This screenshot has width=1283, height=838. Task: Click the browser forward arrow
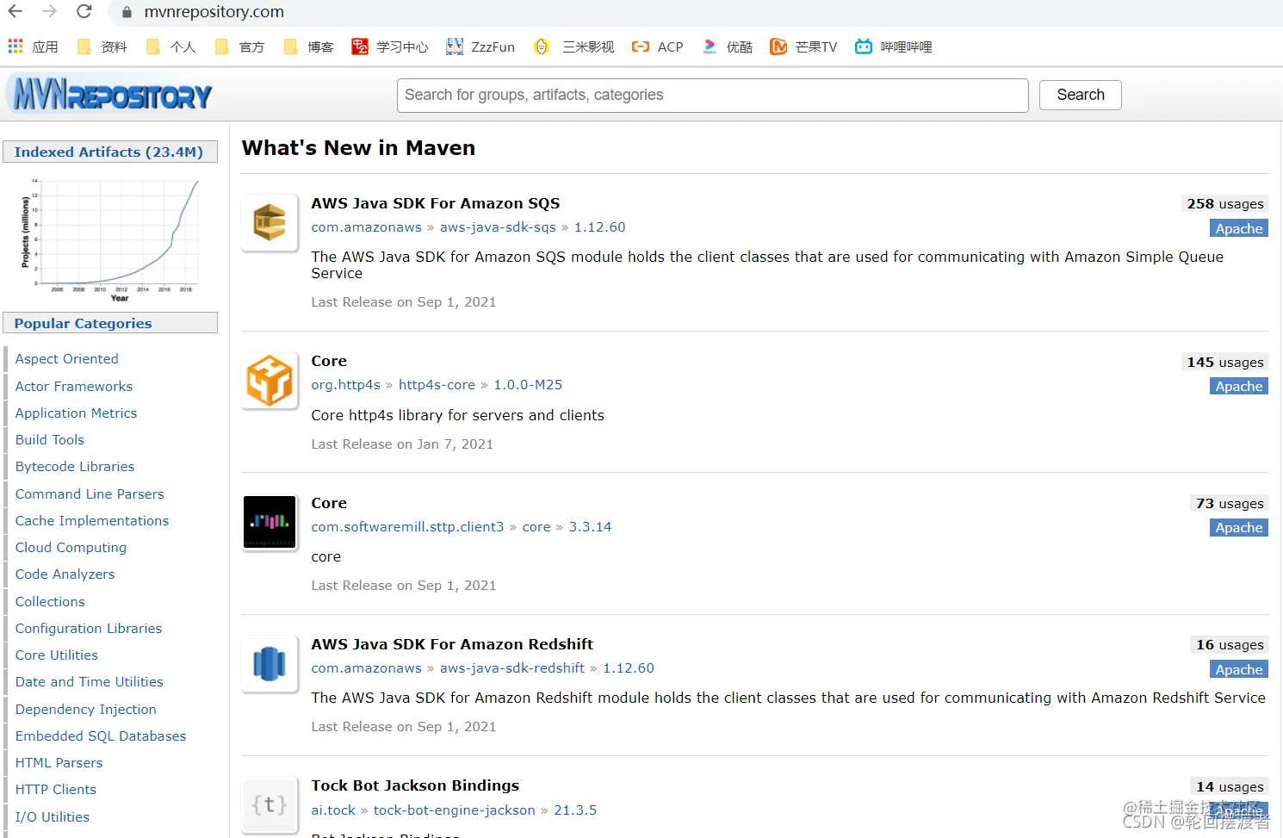tap(50, 11)
